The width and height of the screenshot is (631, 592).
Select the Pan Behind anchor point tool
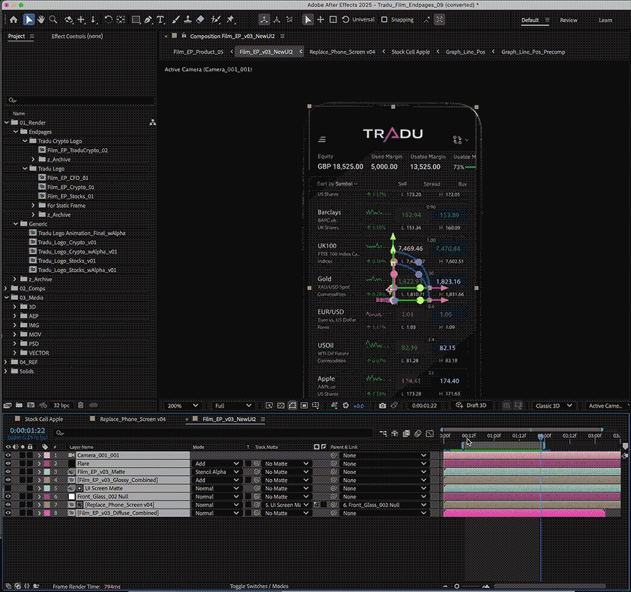[121, 20]
